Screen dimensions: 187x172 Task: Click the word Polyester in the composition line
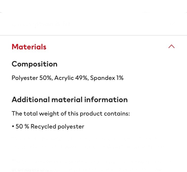tap(25, 78)
